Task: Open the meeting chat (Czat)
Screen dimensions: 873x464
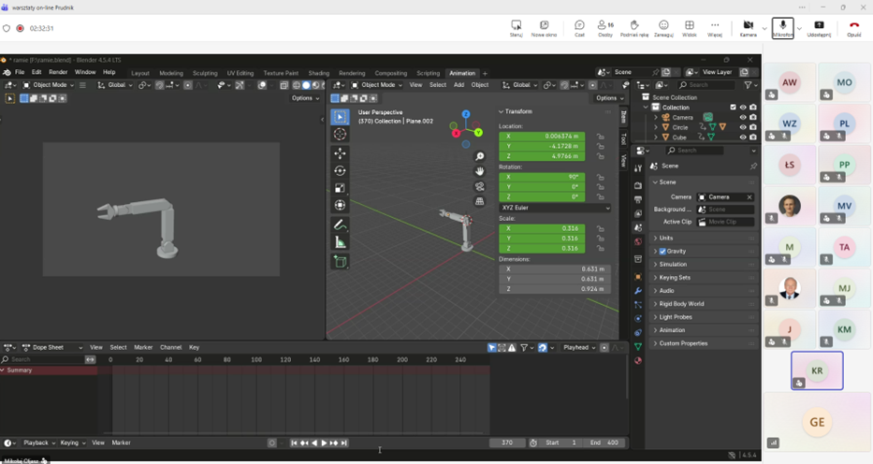Action: 579,28
